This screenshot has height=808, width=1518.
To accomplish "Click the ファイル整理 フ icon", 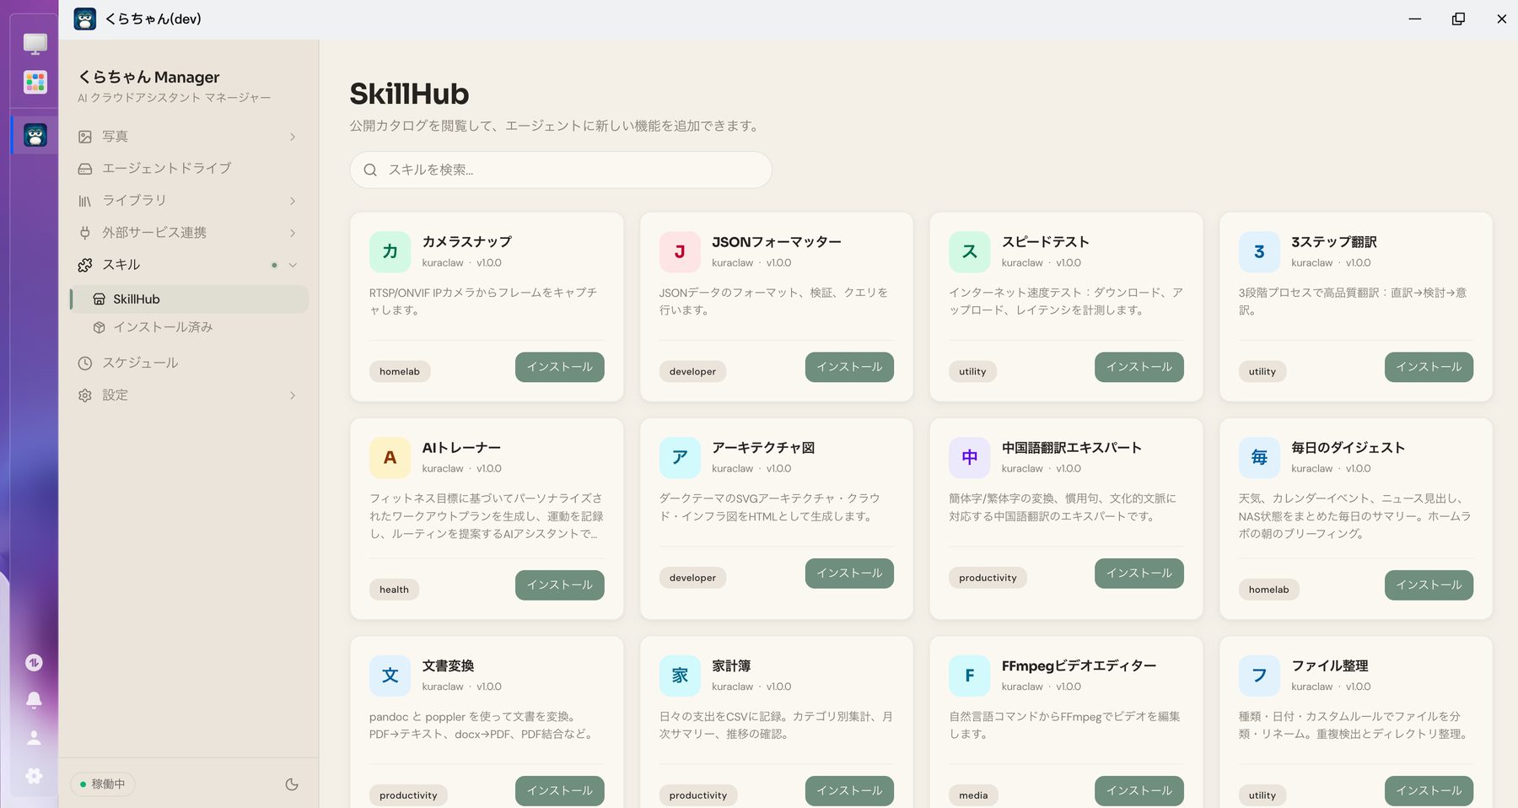I will [x=1259, y=676].
